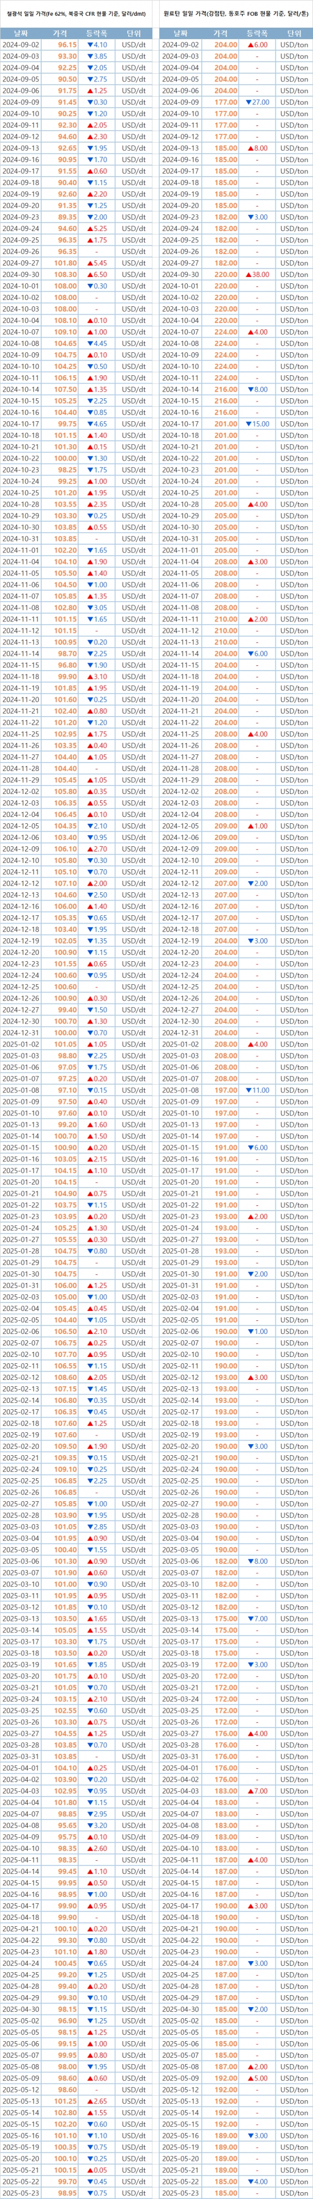Select the USD/ton unit cell for 2024-09-02
The width and height of the screenshot is (313, 2199).
[x=294, y=44]
